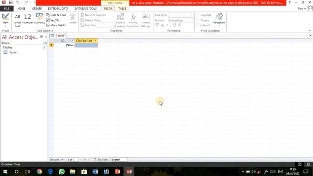Click the percent format icon
This screenshot has width=313, height=176.
[x=162, y=25]
